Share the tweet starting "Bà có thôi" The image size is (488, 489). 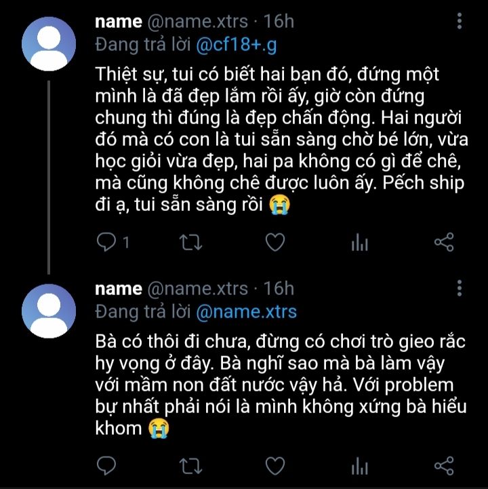pos(443,465)
